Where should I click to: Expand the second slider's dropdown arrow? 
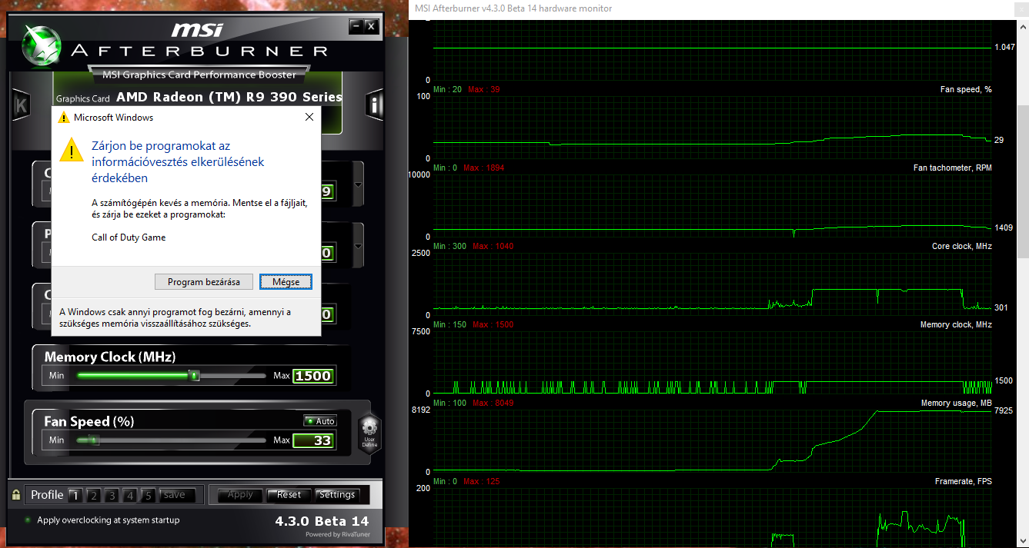pos(358,246)
